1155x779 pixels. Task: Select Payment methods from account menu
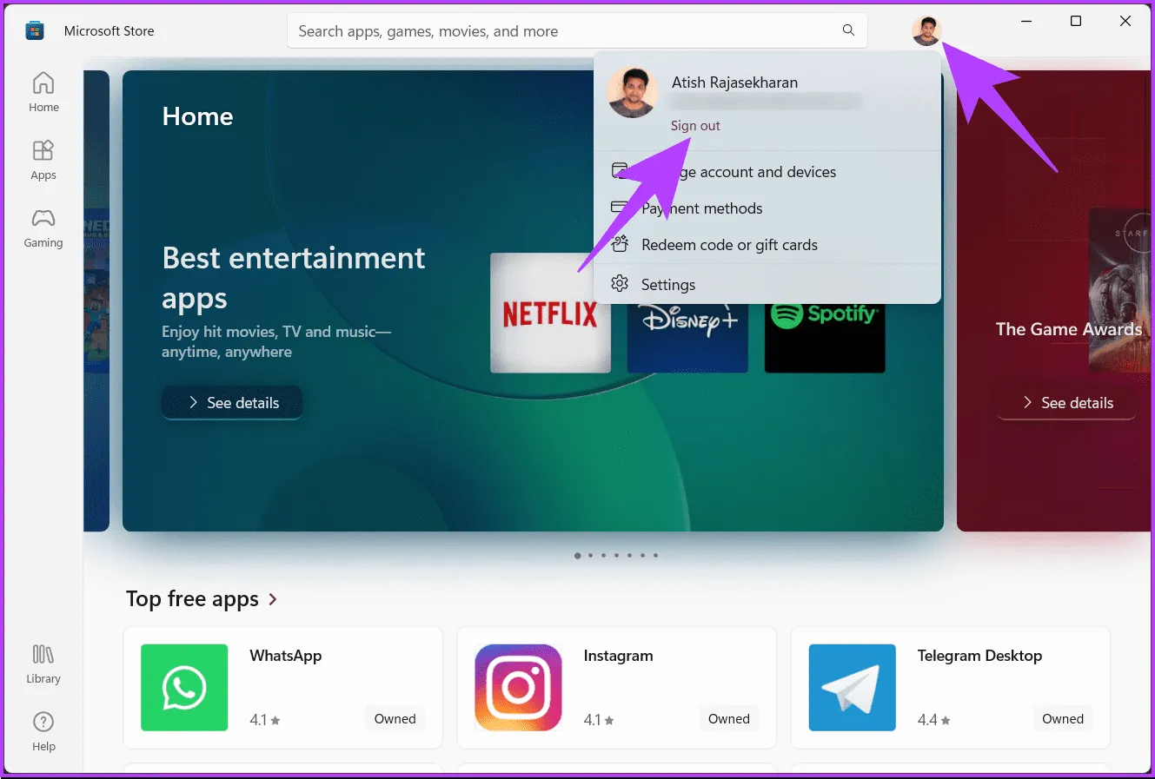pos(701,208)
